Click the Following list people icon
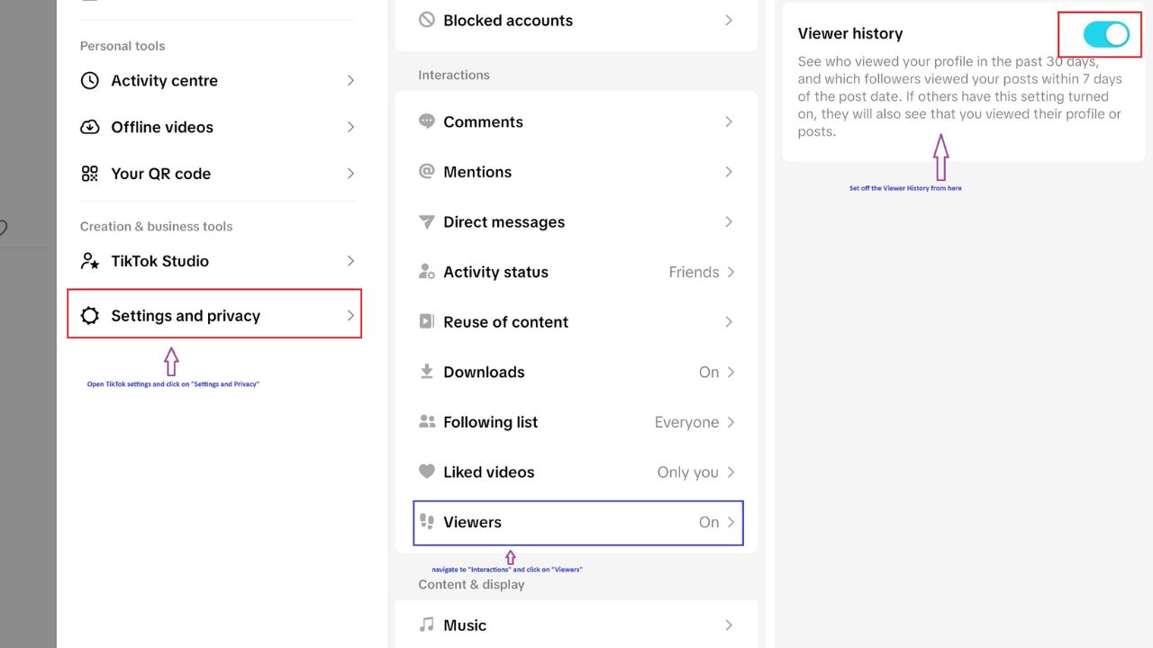 point(427,421)
